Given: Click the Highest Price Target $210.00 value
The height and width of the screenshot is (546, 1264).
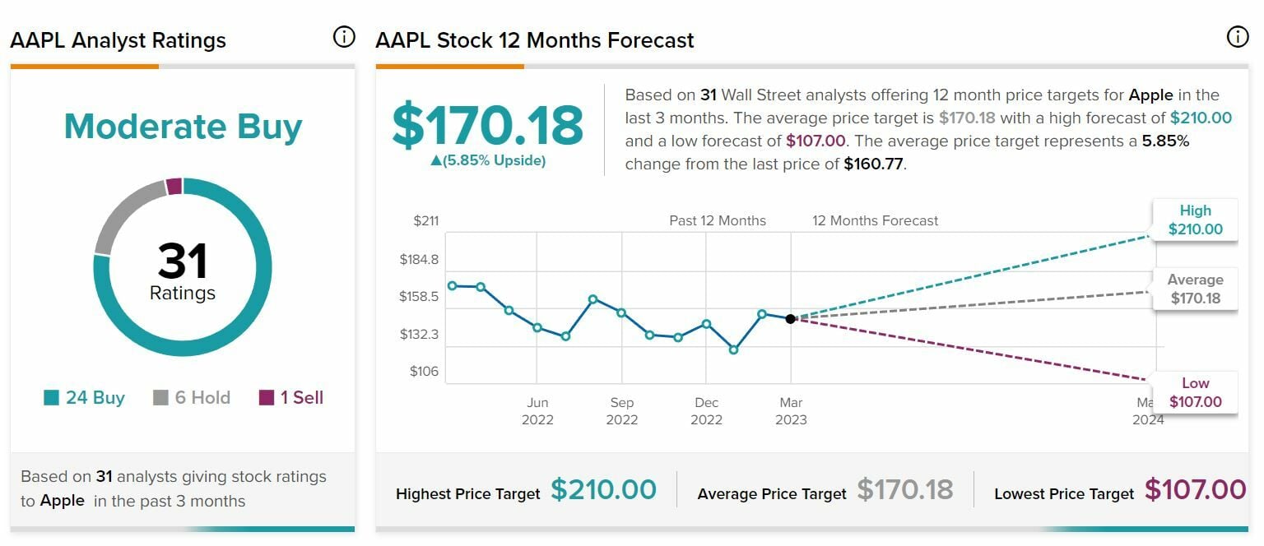Looking at the screenshot, I should 603,490.
